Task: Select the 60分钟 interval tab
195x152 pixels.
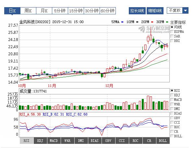Action: pos(108,11)
